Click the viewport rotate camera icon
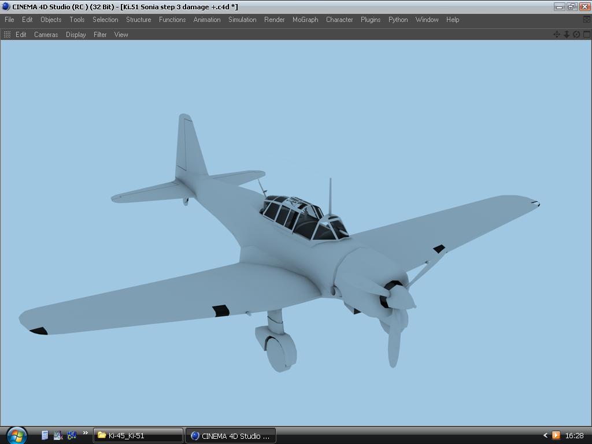This screenshot has width=592, height=444. coord(576,35)
